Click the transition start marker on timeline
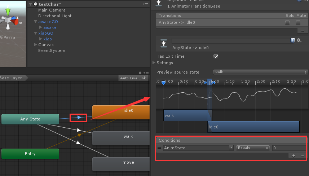Viewport: 309px width, 176px height. pyautogui.click(x=206, y=82)
